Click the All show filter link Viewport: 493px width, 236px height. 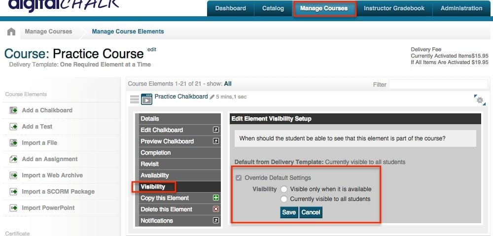(x=228, y=84)
